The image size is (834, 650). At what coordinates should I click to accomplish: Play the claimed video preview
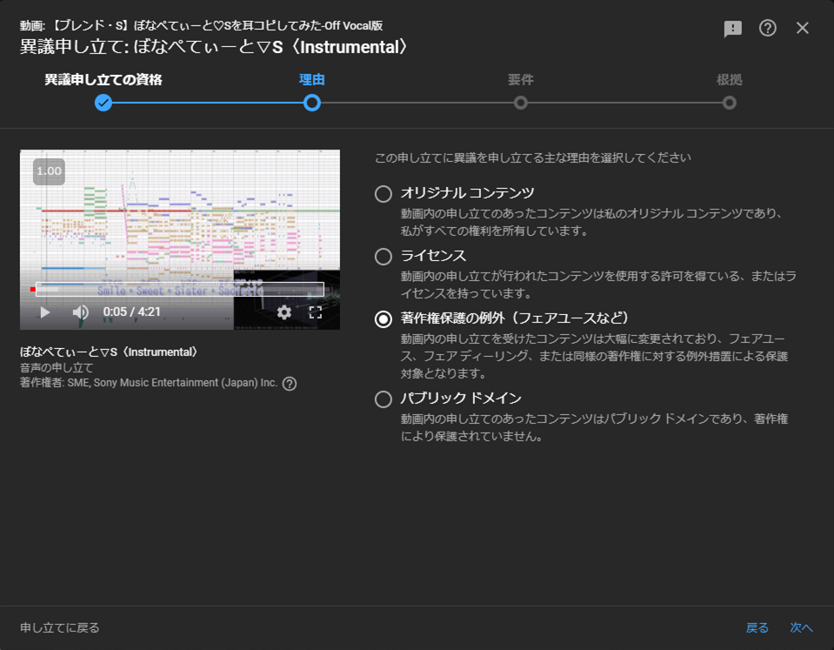tap(44, 312)
